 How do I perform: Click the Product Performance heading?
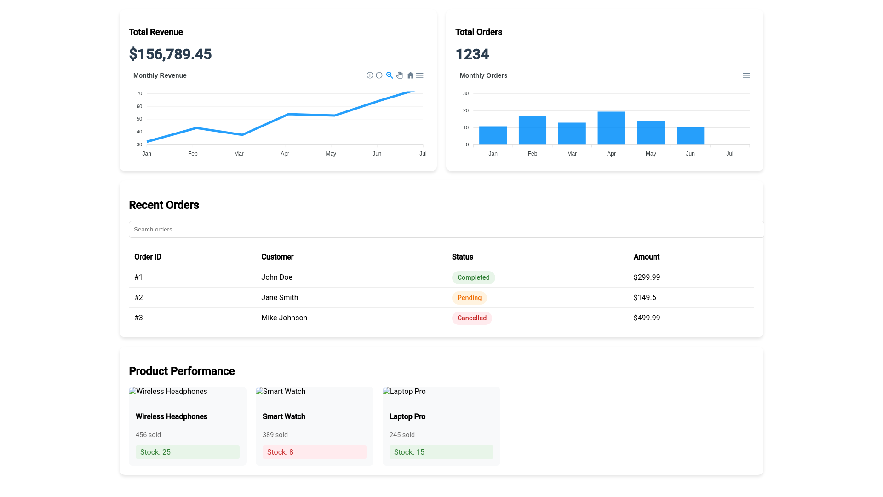pyautogui.click(x=182, y=371)
